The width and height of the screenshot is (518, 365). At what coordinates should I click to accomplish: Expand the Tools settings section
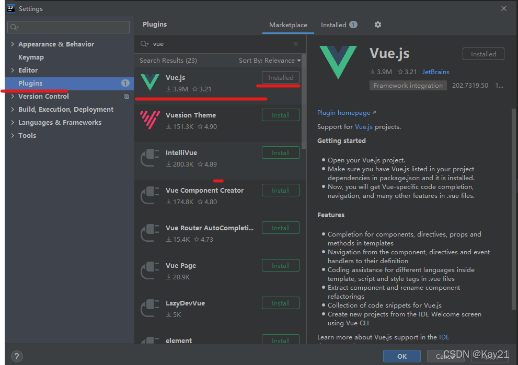click(x=13, y=135)
